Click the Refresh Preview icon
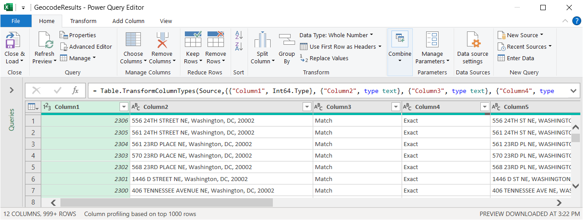 pos(46,41)
